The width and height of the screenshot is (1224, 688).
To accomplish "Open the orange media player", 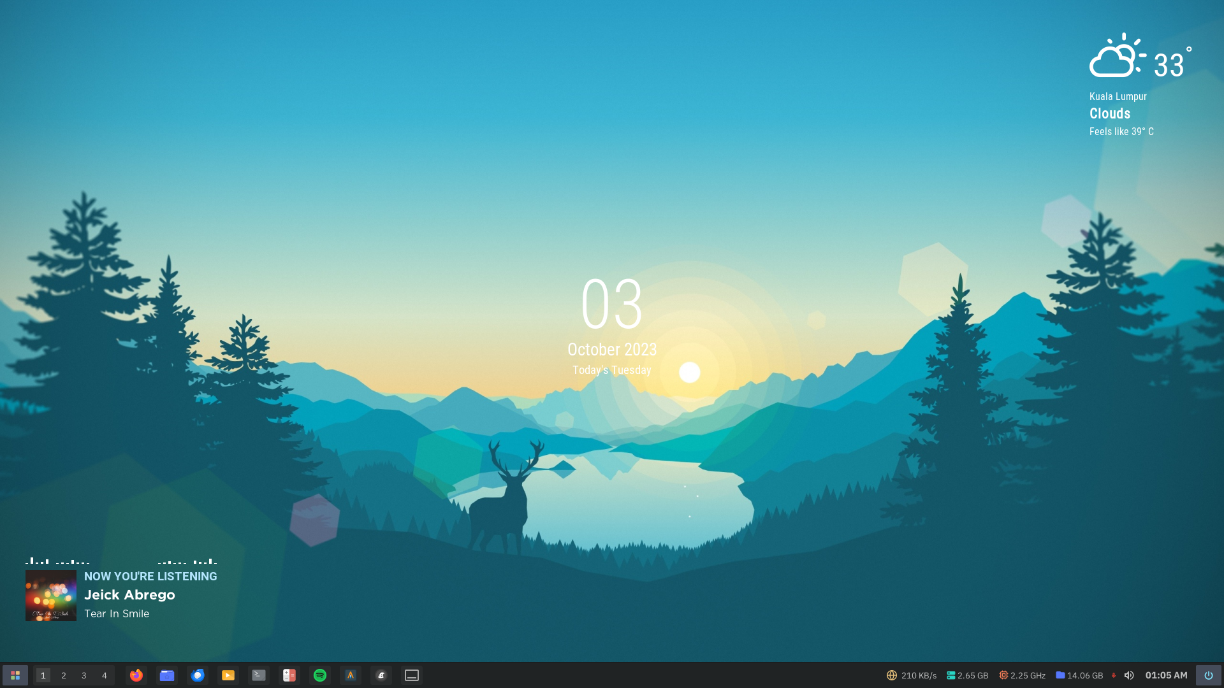I will [x=228, y=675].
